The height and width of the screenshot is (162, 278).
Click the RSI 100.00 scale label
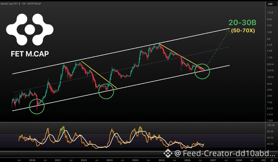271,125
